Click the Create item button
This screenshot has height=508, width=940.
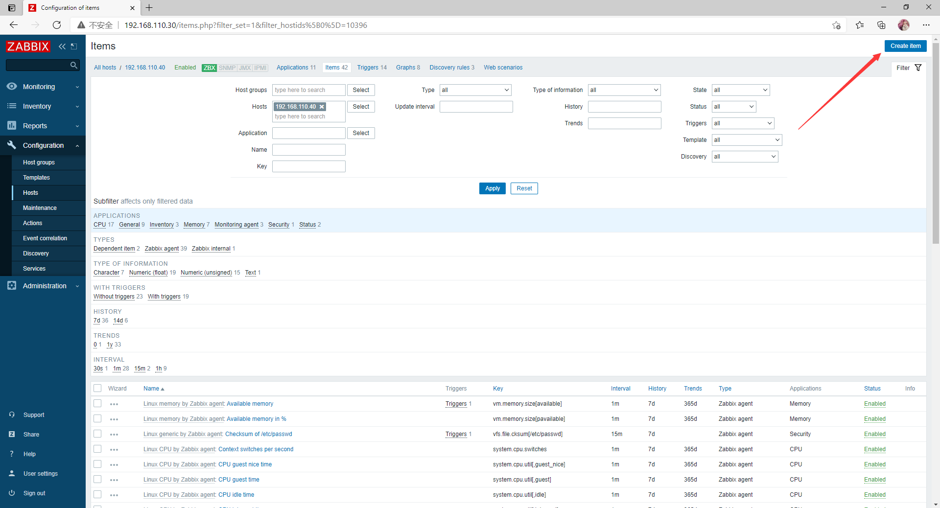[x=905, y=46]
